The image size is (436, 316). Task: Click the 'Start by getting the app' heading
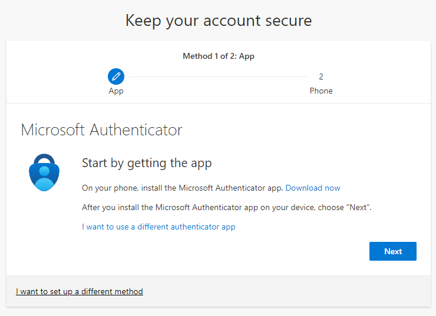[x=147, y=163]
